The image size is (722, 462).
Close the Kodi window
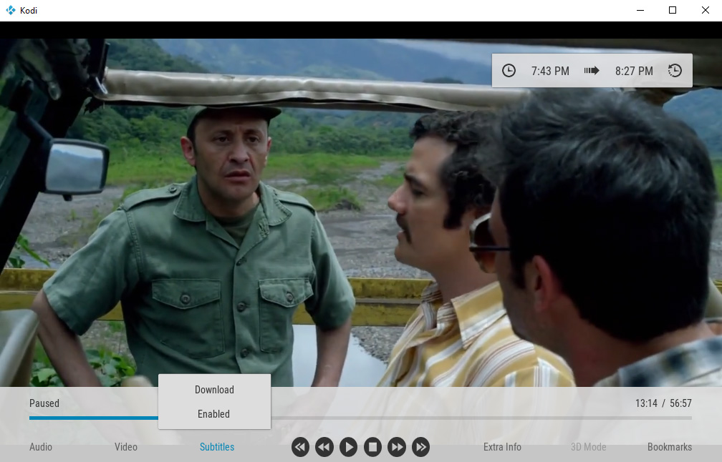click(x=705, y=10)
